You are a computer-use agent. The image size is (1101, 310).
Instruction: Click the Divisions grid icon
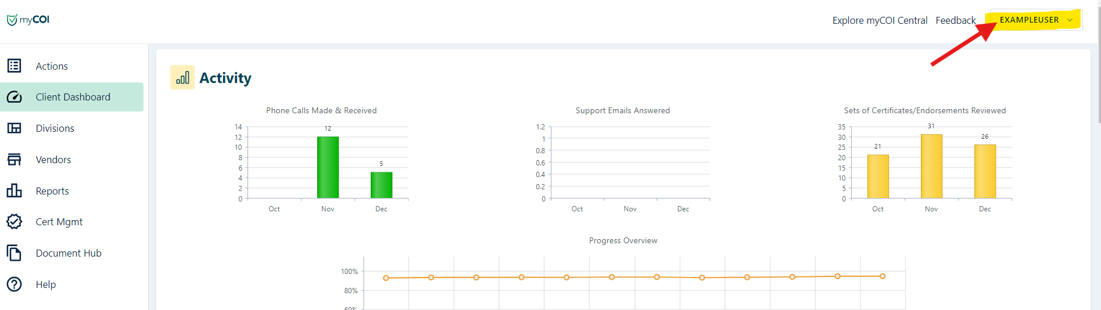click(x=15, y=128)
